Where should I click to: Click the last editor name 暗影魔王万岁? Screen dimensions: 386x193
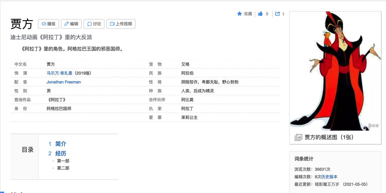point(327,184)
